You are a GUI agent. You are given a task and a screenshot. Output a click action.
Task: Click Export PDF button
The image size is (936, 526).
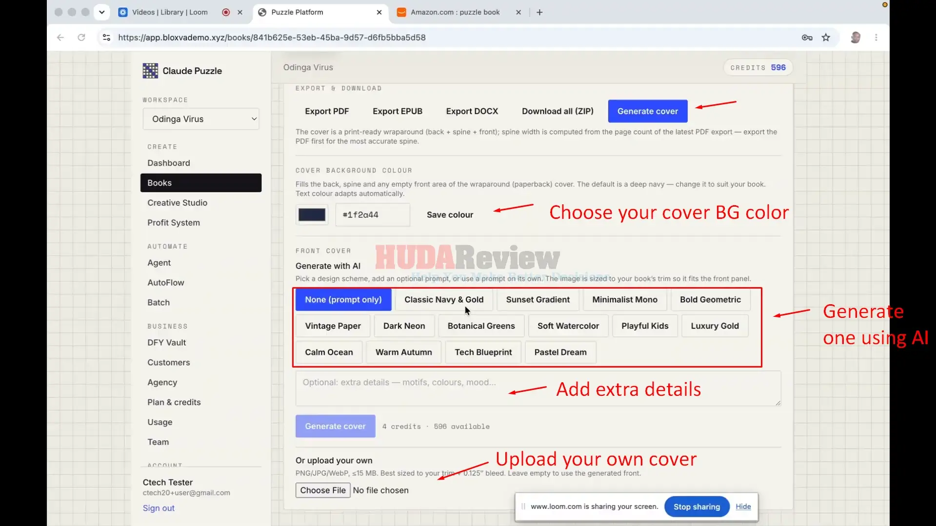(x=327, y=111)
